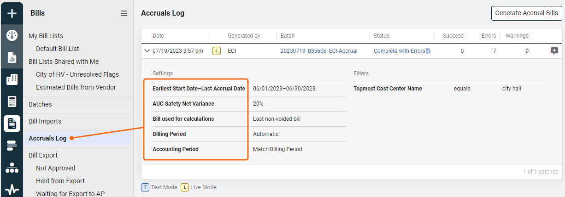Collapse the 07/19/2023 batch row chevron

click(x=147, y=51)
